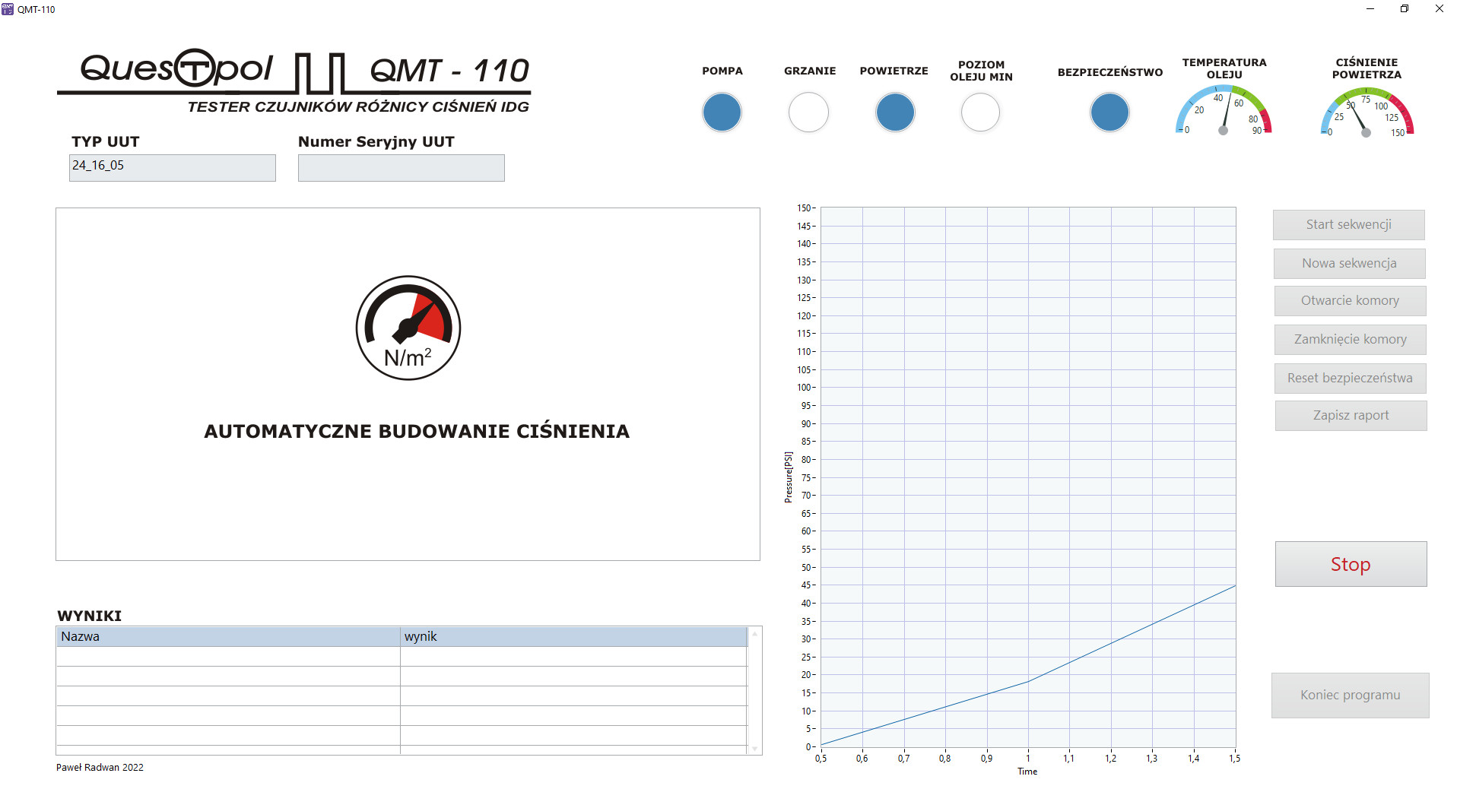Click the TEMPERATURA OLEJU gauge
The image size is (1457, 789).
(1224, 110)
